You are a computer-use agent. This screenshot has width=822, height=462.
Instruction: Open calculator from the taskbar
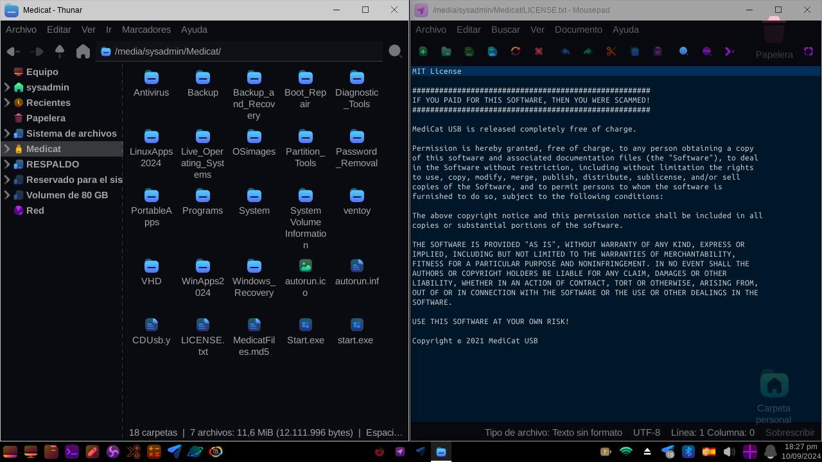point(154,452)
